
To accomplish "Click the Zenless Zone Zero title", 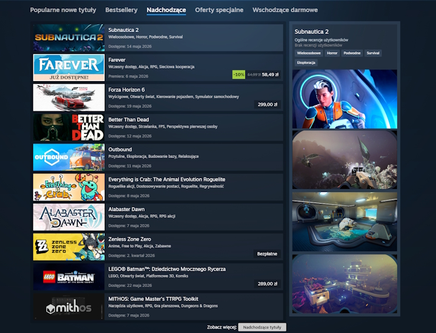I will click(x=130, y=239).
